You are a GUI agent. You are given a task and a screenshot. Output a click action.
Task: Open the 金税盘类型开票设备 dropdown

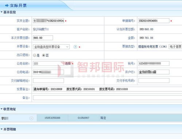(x=51, y=47)
